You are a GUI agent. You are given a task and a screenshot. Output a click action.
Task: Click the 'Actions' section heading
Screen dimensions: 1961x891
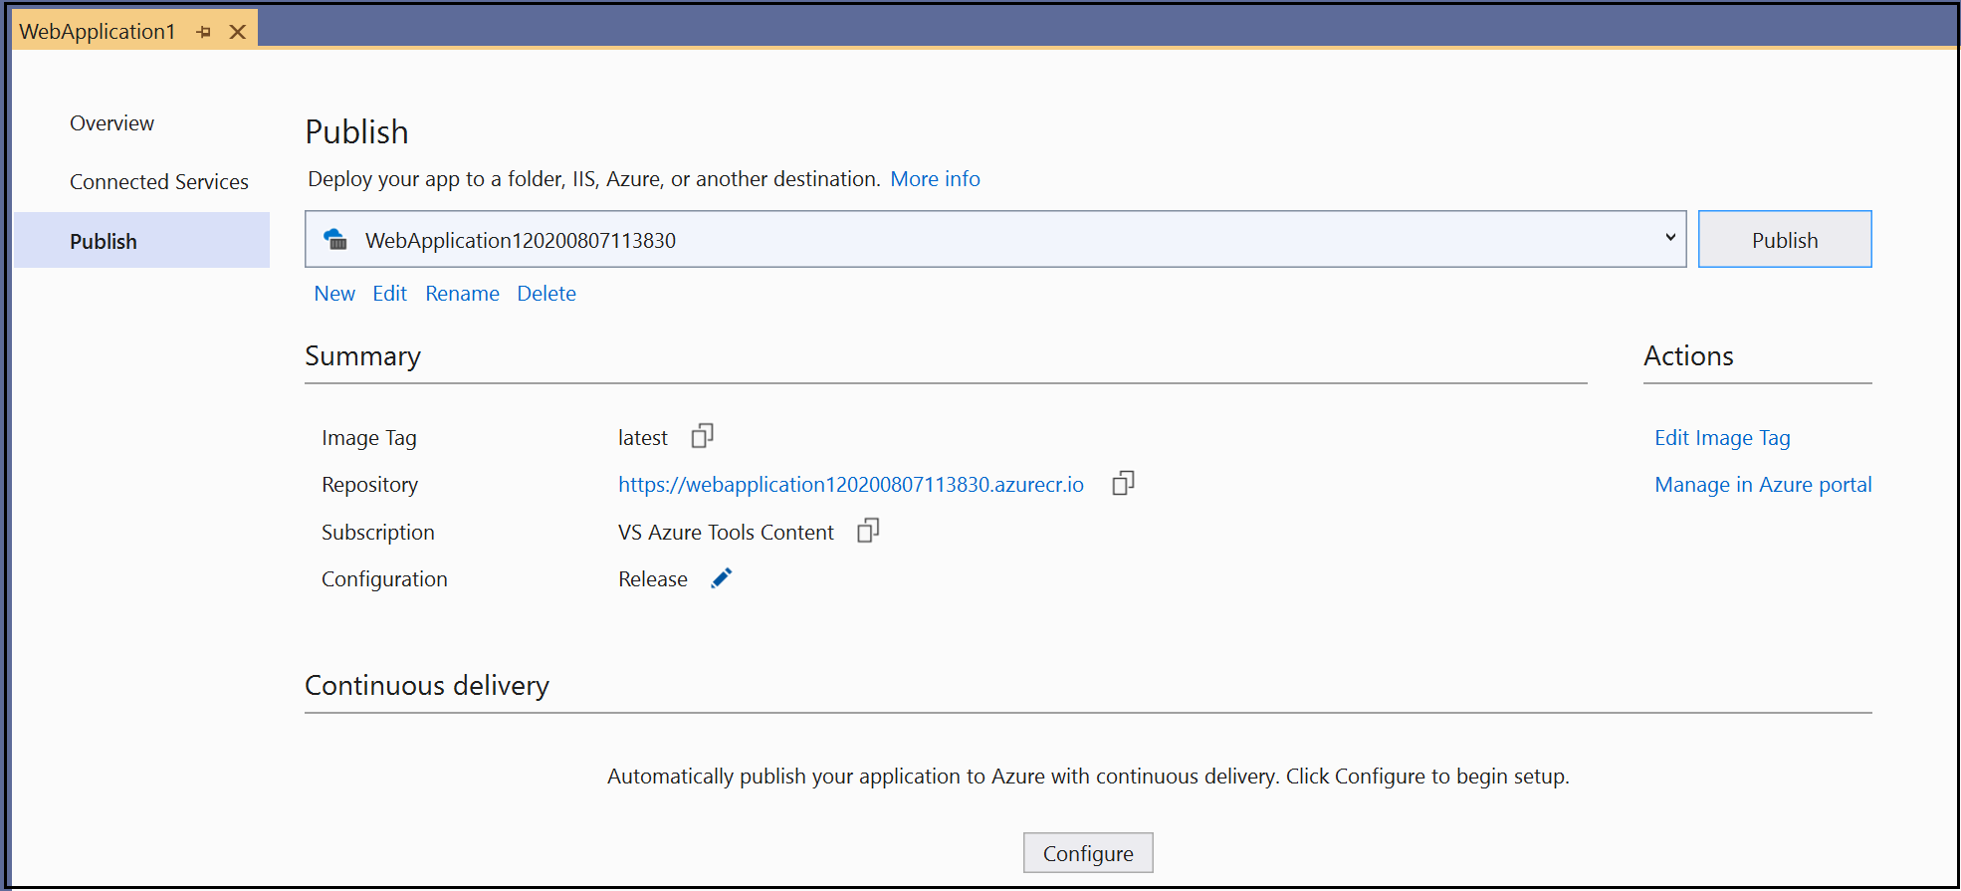pyautogui.click(x=1688, y=356)
